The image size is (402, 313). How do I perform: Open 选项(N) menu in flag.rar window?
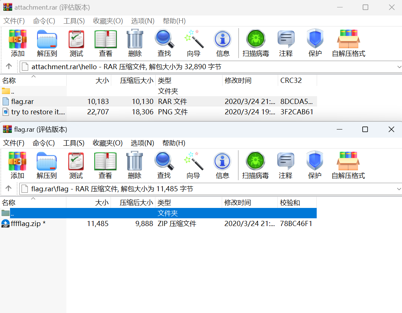(142, 143)
